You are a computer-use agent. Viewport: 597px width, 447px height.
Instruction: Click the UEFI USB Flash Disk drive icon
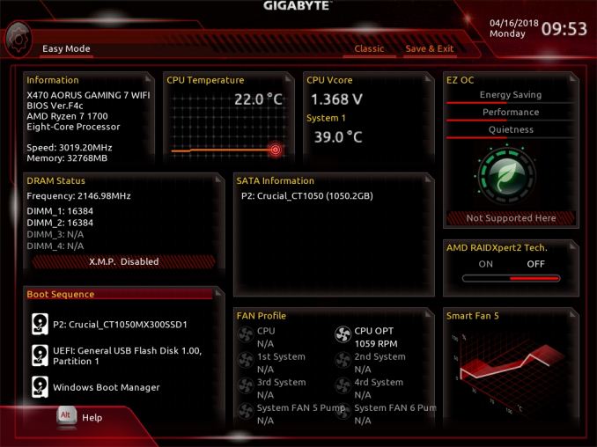coord(40,355)
